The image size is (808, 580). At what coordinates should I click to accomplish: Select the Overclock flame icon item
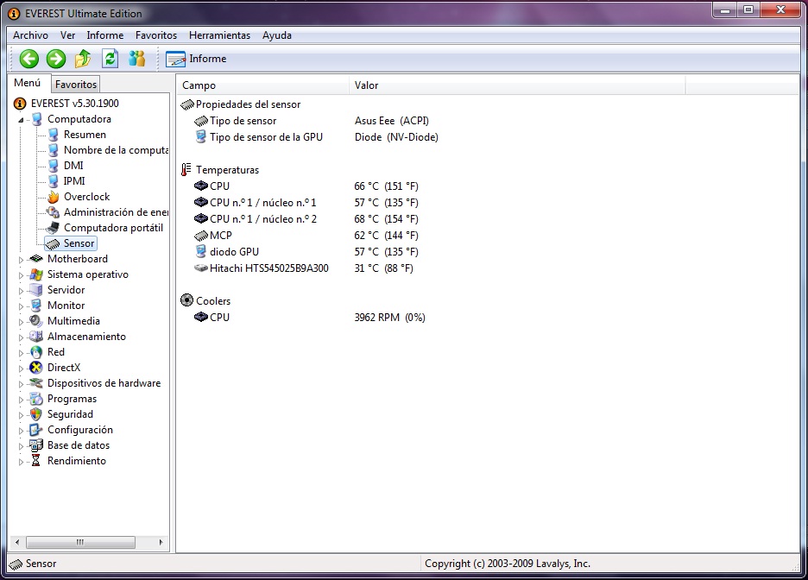point(86,197)
